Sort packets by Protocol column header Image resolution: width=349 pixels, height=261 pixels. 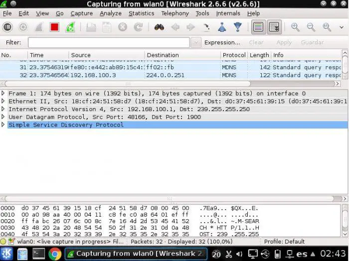tap(234, 55)
